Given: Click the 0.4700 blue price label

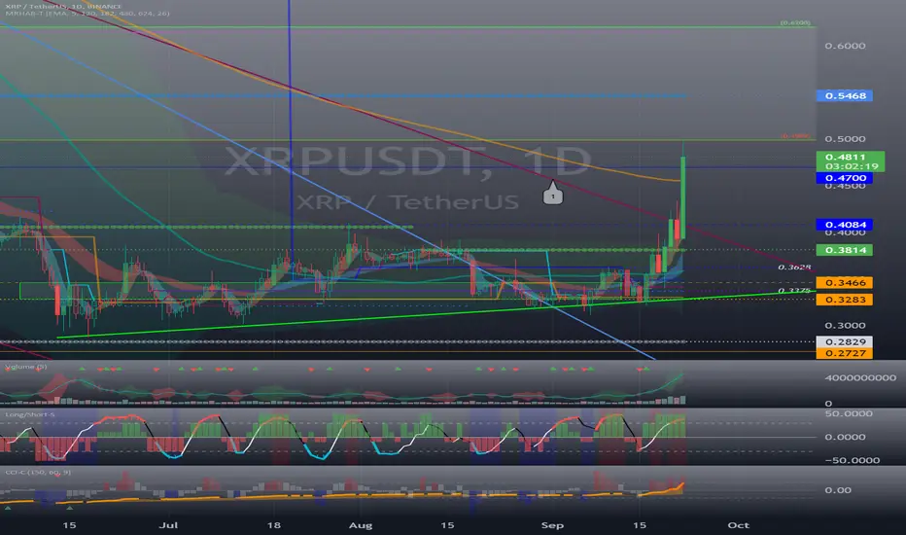Looking at the screenshot, I should point(844,178).
